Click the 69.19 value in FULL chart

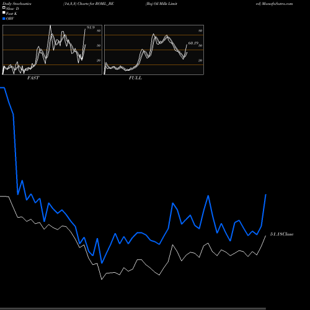tap(193, 43)
